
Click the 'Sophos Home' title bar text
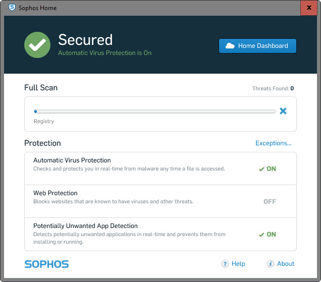(38, 8)
